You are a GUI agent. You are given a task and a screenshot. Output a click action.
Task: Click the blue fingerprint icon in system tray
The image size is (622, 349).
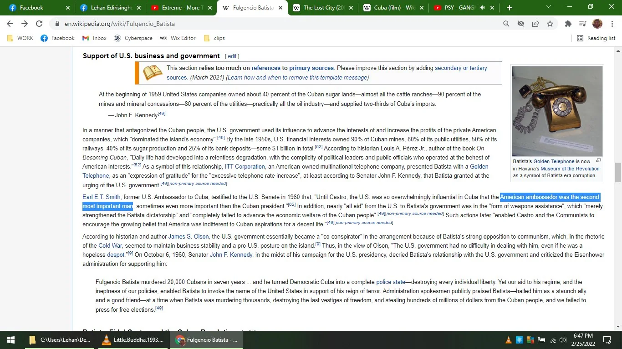(x=520, y=340)
